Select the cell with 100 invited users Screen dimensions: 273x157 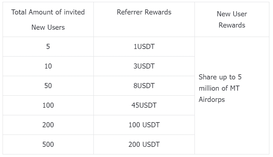[48, 106]
